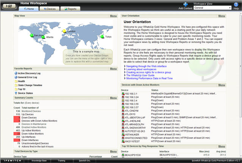
Task: Switch to the Devices tab
Action: pyautogui.click(x=49, y=8)
